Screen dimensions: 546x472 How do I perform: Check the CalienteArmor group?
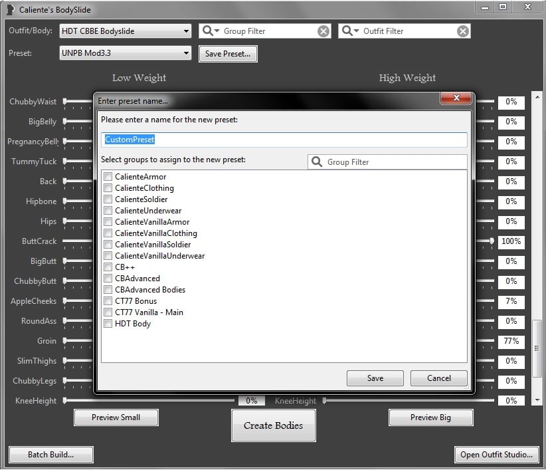click(108, 177)
